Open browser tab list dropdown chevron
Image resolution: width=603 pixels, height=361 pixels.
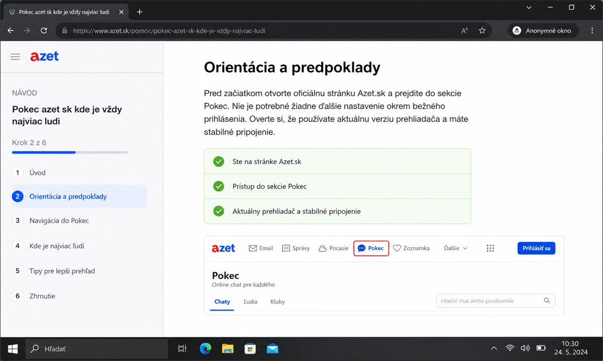click(x=528, y=8)
